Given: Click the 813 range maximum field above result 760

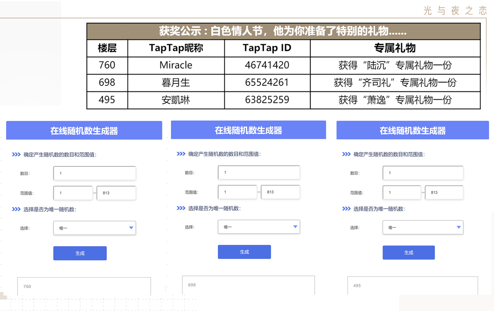Looking at the screenshot, I should [x=116, y=193].
